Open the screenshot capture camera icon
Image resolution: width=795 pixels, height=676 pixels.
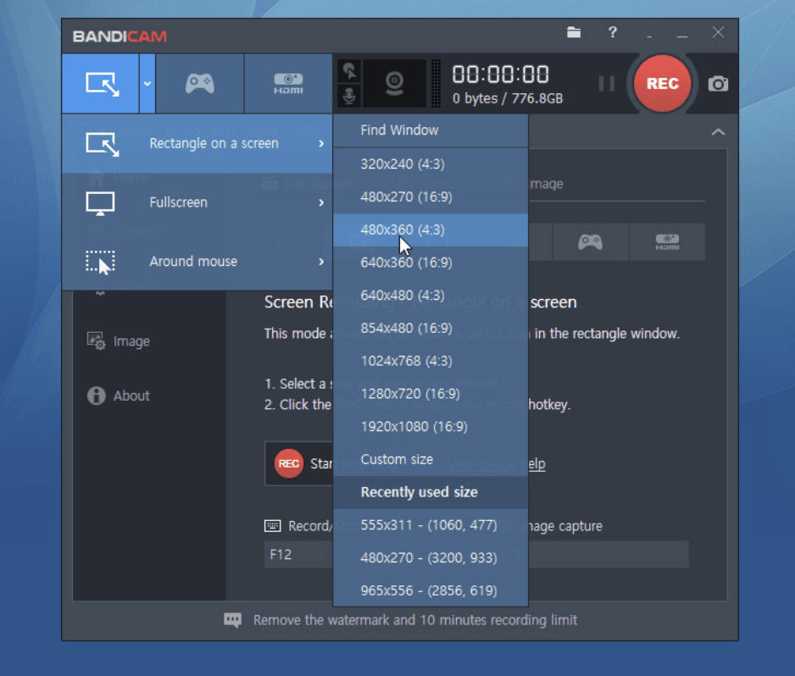[x=719, y=82]
